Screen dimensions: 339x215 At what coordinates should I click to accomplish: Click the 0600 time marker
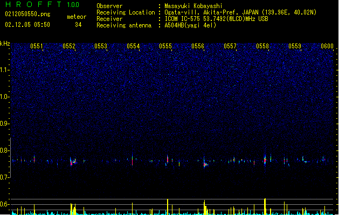327,46
